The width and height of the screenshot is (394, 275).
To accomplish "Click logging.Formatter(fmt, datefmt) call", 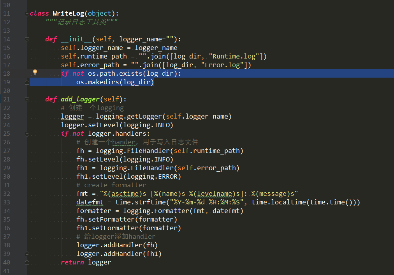I will 183,211.
